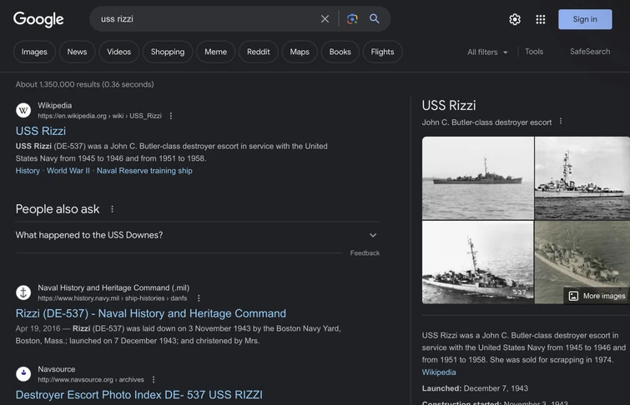Select the Videos filter

click(x=119, y=52)
